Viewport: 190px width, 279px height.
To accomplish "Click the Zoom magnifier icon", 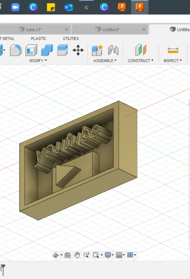I will click(x=86, y=255).
